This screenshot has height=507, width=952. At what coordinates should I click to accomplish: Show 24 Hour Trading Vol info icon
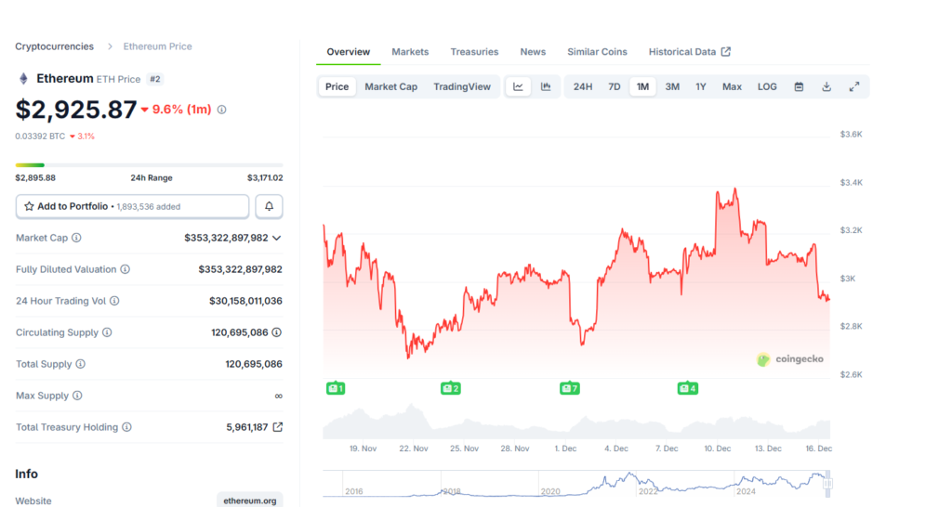point(114,301)
